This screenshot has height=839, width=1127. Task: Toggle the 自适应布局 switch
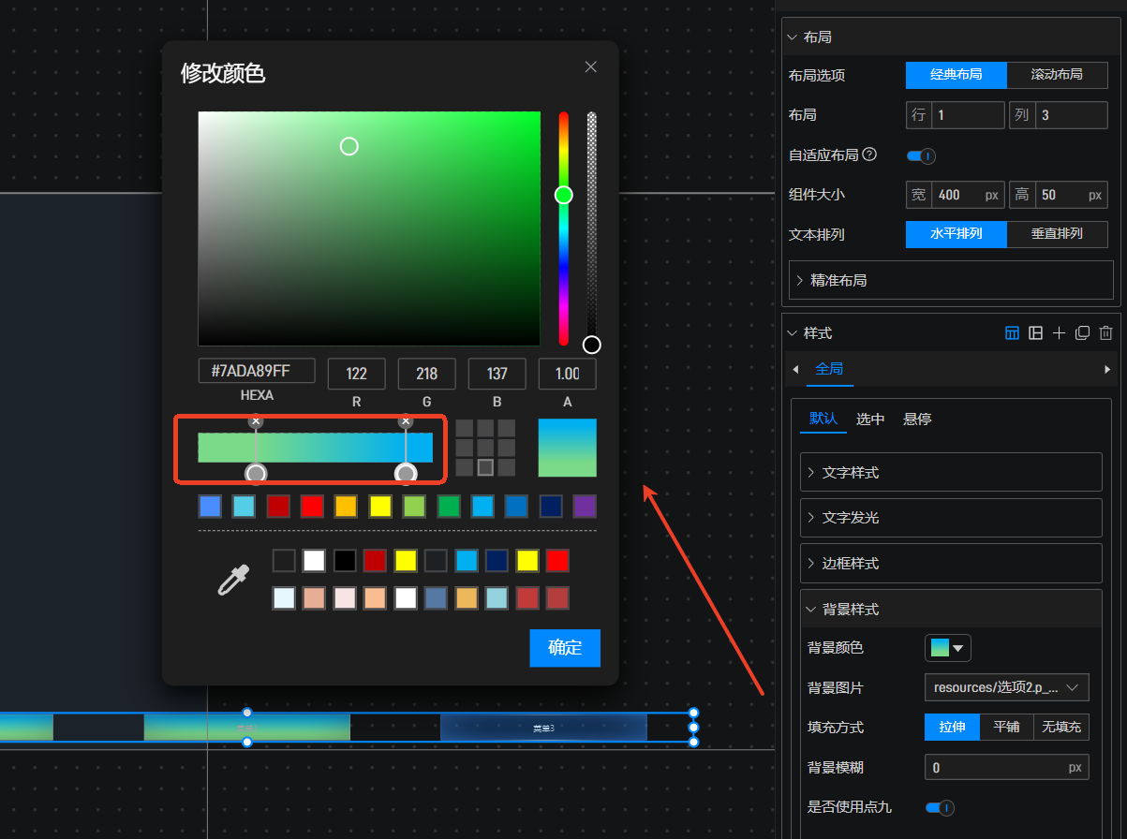coord(921,155)
